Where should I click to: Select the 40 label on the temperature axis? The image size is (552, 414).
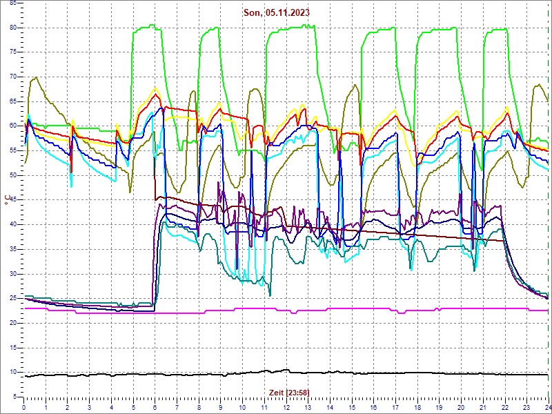point(12,225)
